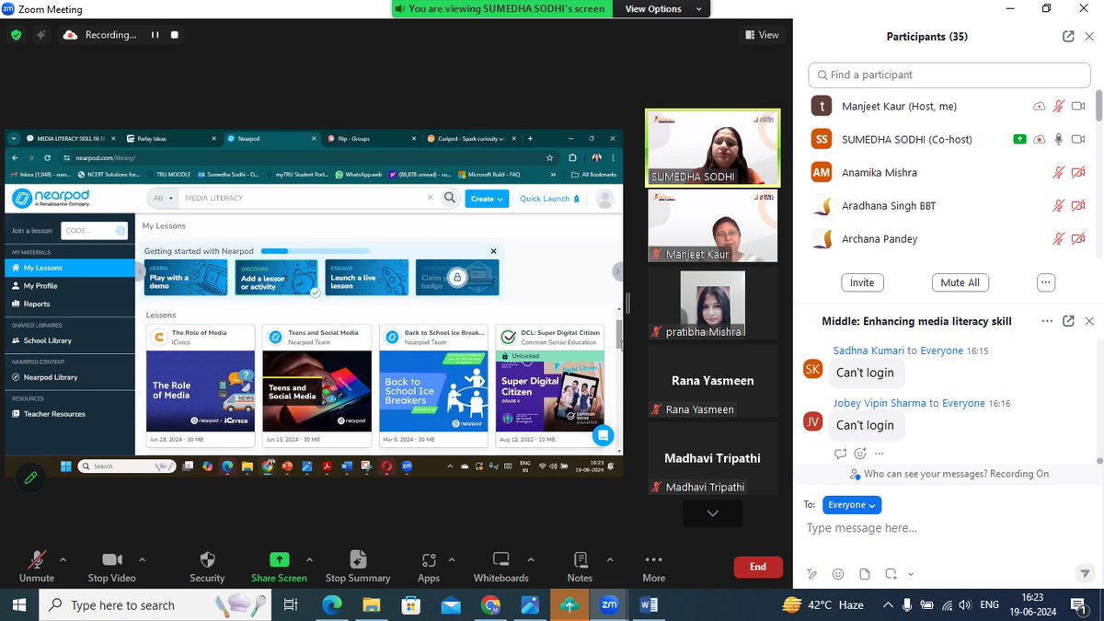Screen dimensions: 1104x621
Task: Click the Mute All button
Action: pyautogui.click(x=960, y=282)
